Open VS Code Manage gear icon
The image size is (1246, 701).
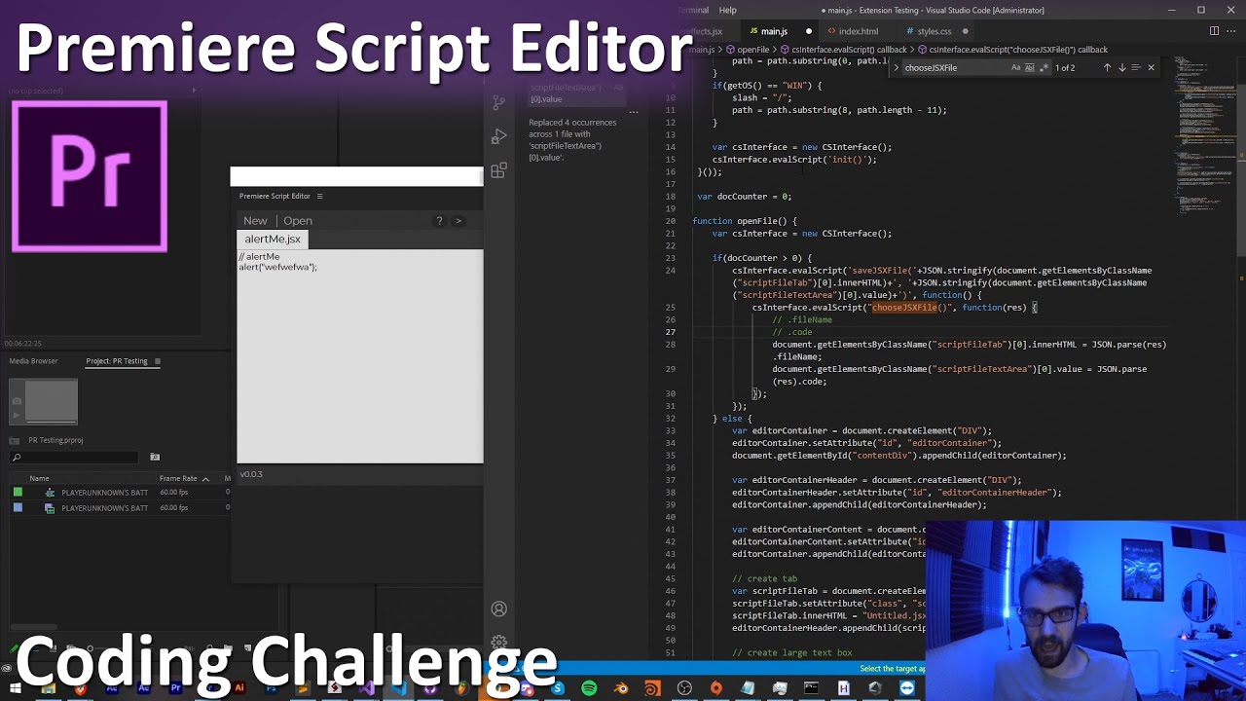point(499,642)
